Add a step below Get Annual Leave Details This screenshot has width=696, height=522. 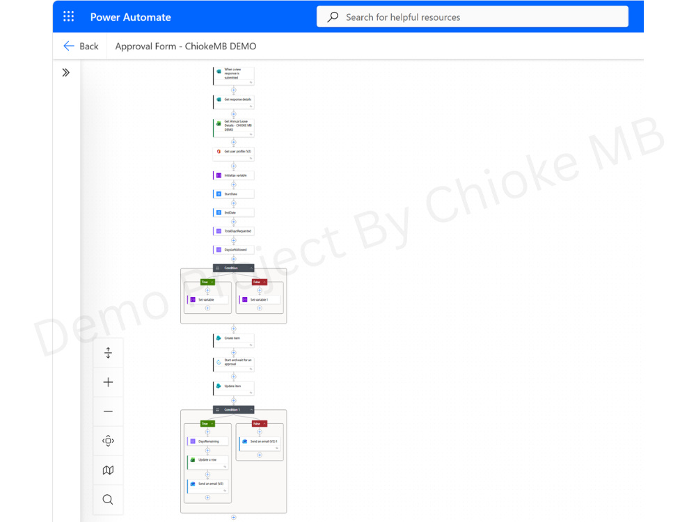[x=233, y=143]
